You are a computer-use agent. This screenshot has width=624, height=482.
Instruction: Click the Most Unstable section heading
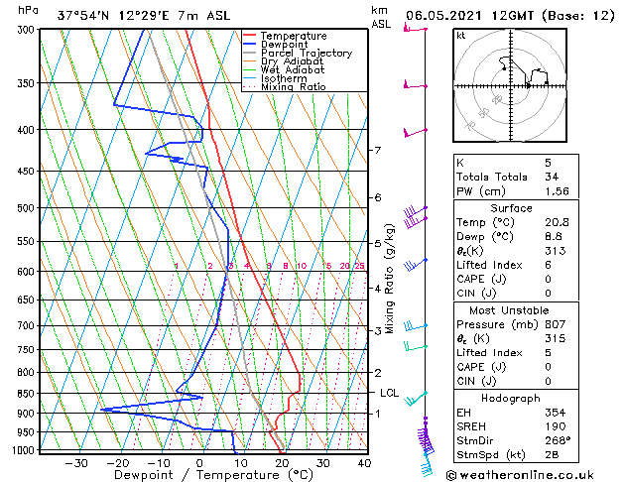tap(509, 310)
